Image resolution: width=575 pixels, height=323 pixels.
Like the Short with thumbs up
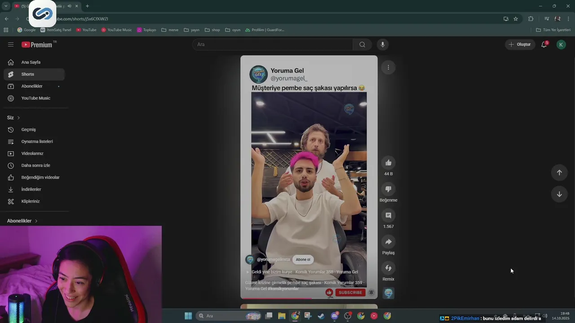[389, 163]
